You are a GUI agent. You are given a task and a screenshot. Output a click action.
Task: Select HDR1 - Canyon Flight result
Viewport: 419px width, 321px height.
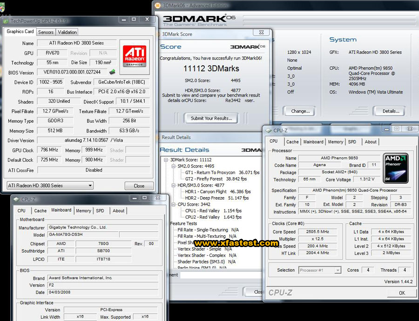tap(218, 192)
